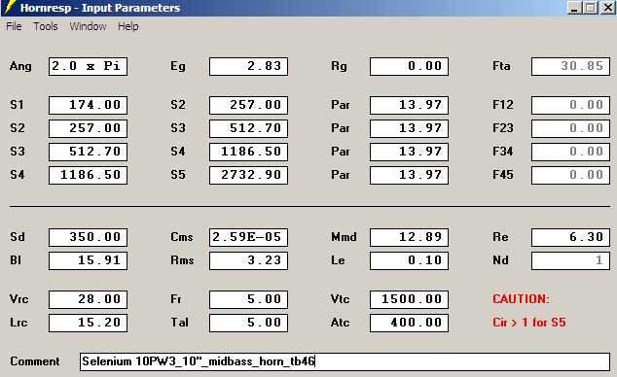Click the Vtc label
Viewport: 617px width, 377px height.
coord(341,299)
